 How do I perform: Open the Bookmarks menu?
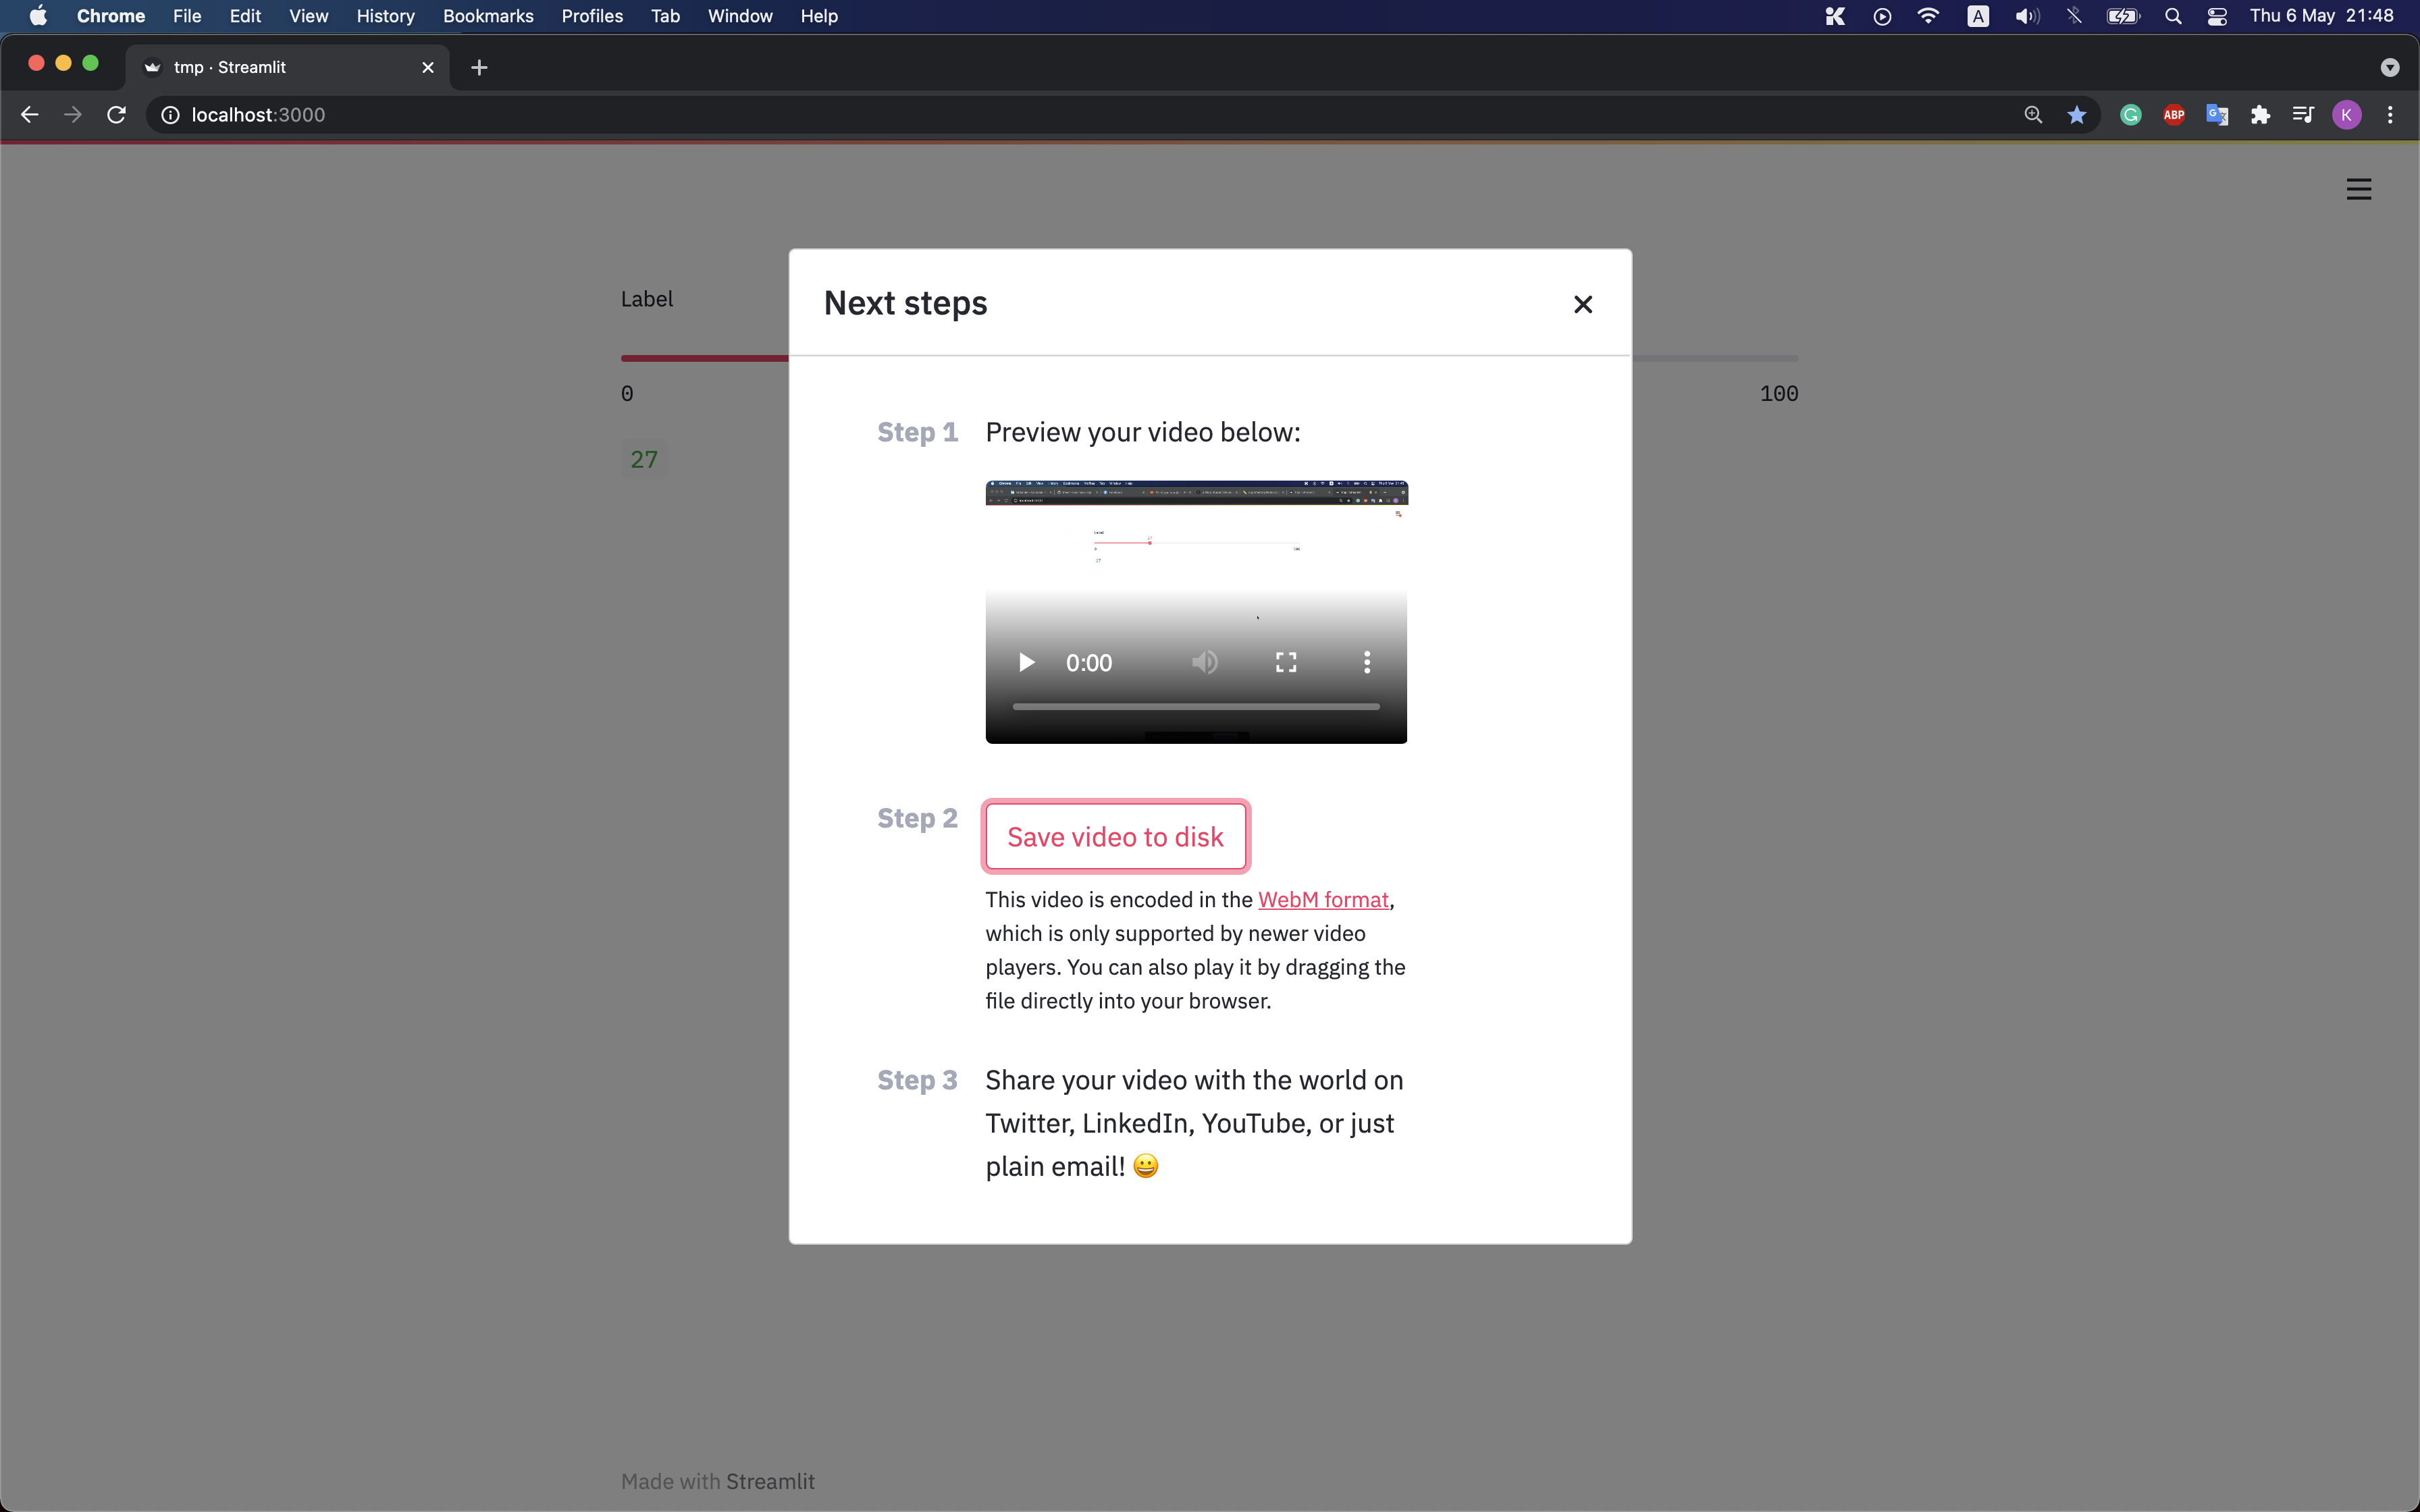tap(488, 16)
